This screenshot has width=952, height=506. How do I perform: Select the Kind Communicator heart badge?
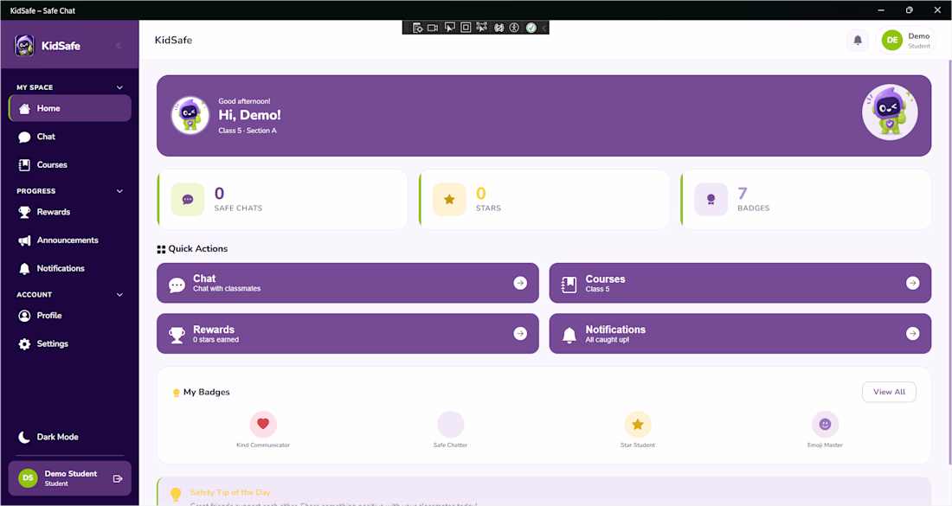[263, 424]
